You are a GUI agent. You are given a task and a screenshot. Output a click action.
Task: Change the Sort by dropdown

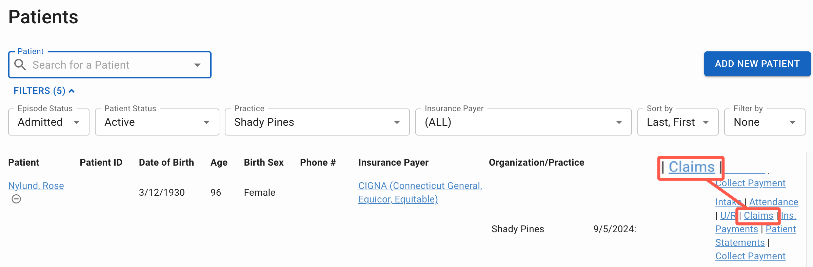click(x=678, y=122)
